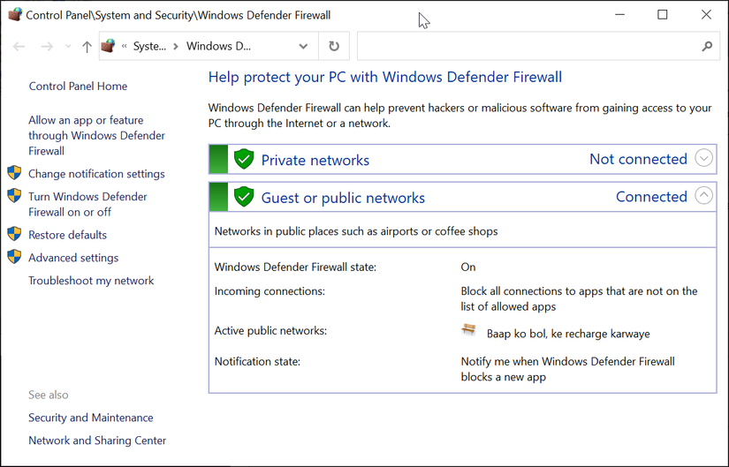
Task: Click network name 'Baap ko bol, ke recharge karwaye'
Action: tap(568, 334)
